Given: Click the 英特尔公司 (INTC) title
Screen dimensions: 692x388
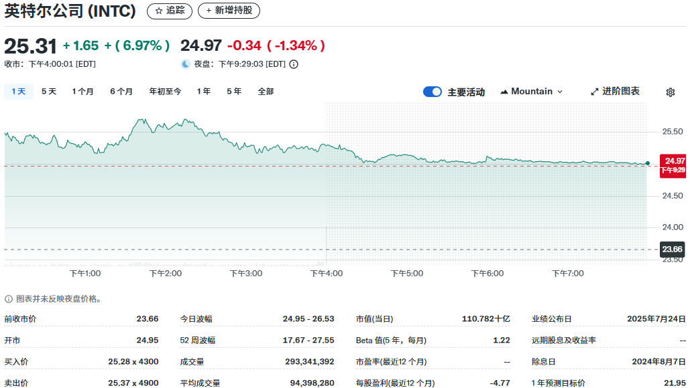Looking at the screenshot, I should 70,11.
